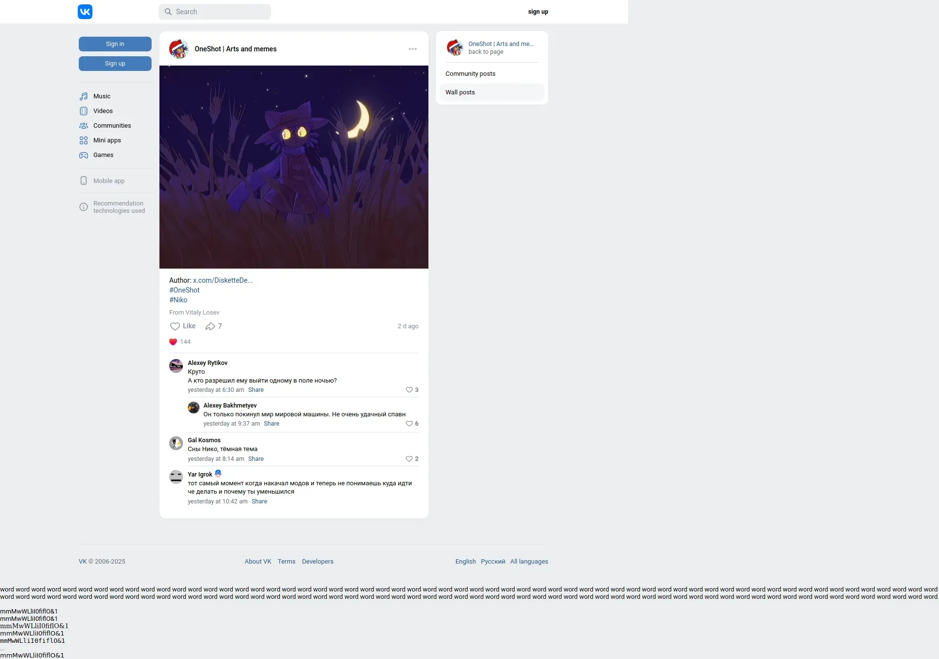The image size is (939, 659).
Task: Open the post's three-dots options menu
Action: [x=413, y=49]
